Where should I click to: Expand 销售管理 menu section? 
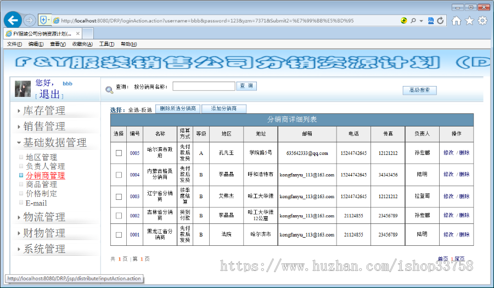pyautogui.click(x=44, y=126)
